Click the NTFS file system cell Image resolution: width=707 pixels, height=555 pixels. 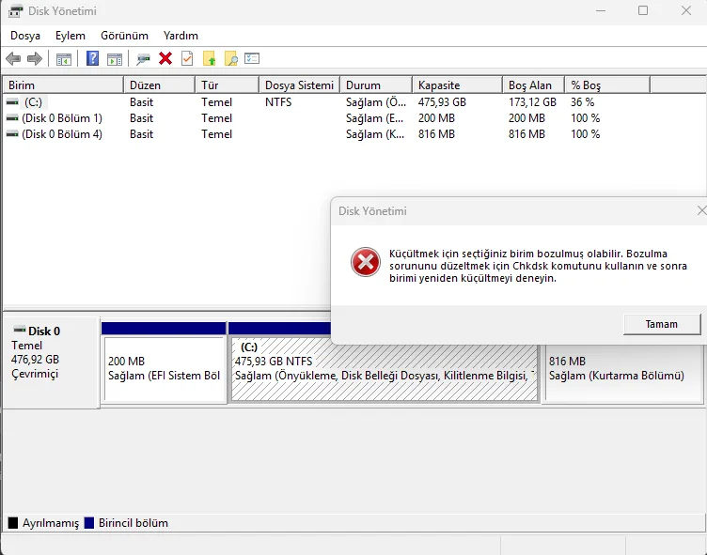click(278, 102)
